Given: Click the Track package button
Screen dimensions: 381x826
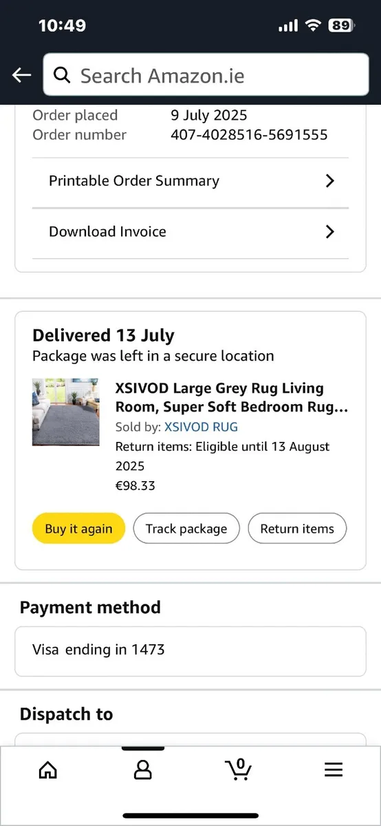Looking at the screenshot, I should click(x=186, y=529).
